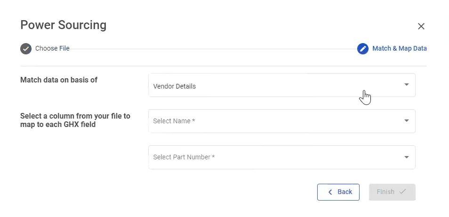Click the progress line between wizard steps
The image size is (449, 217).
pos(212,49)
